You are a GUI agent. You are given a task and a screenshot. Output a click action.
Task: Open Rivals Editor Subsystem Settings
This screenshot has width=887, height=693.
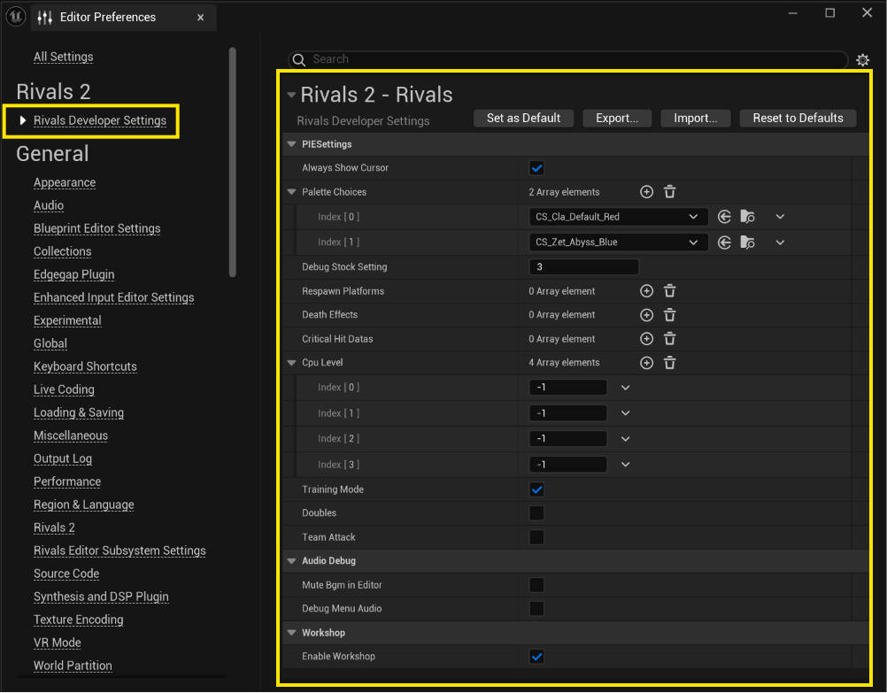coord(120,551)
